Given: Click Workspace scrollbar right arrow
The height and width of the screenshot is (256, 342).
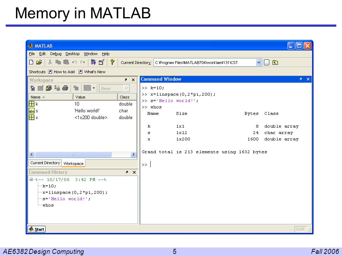Looking at the screenshot, I should [133, 154].
